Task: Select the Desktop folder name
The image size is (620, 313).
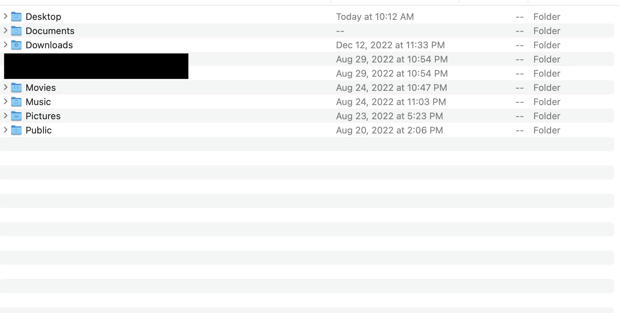Action: 43,17
